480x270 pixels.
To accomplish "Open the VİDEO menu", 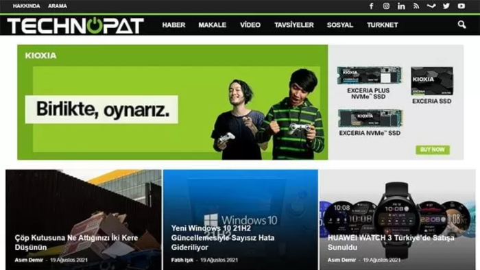I will point(250,25).
